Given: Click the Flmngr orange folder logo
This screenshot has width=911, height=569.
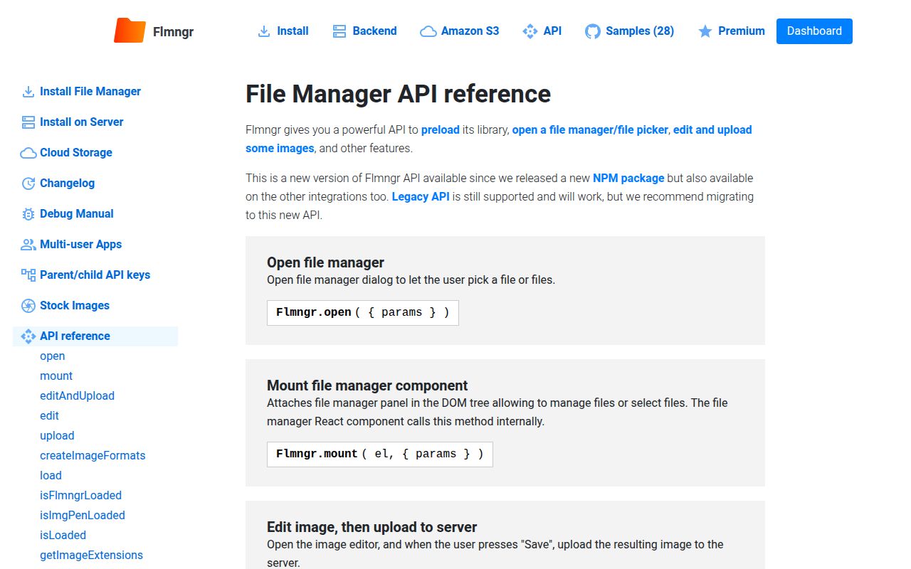Looking at the screenshot, I should (x=130, y=31).
